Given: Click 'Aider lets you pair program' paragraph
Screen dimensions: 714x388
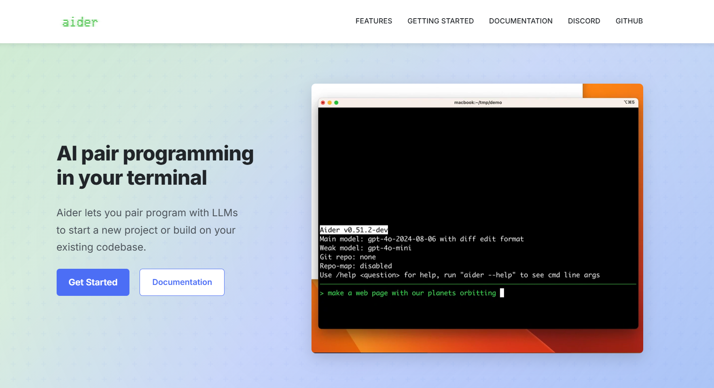Looking at the screenshot, I should point(147,230).
